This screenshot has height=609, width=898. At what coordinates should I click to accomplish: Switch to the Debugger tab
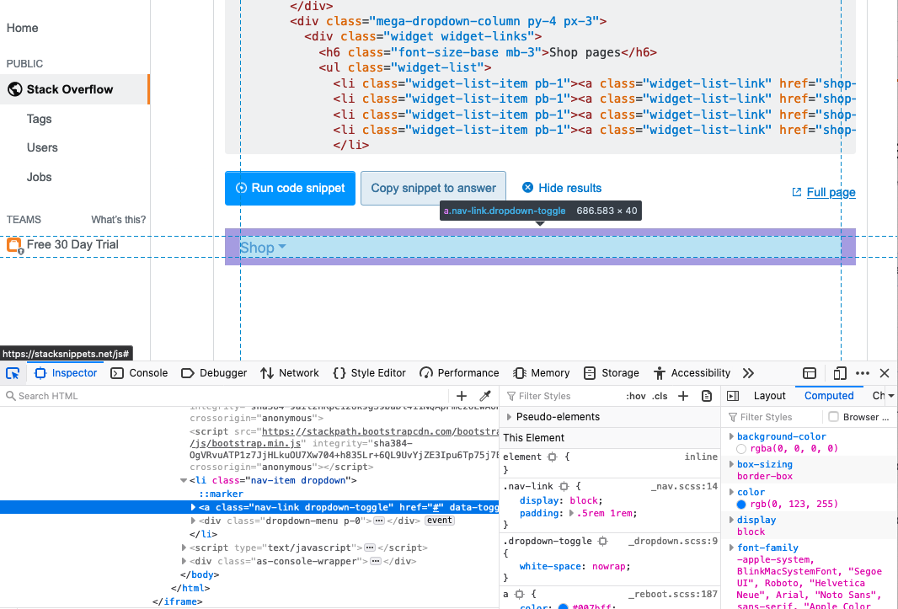point(214,373)
